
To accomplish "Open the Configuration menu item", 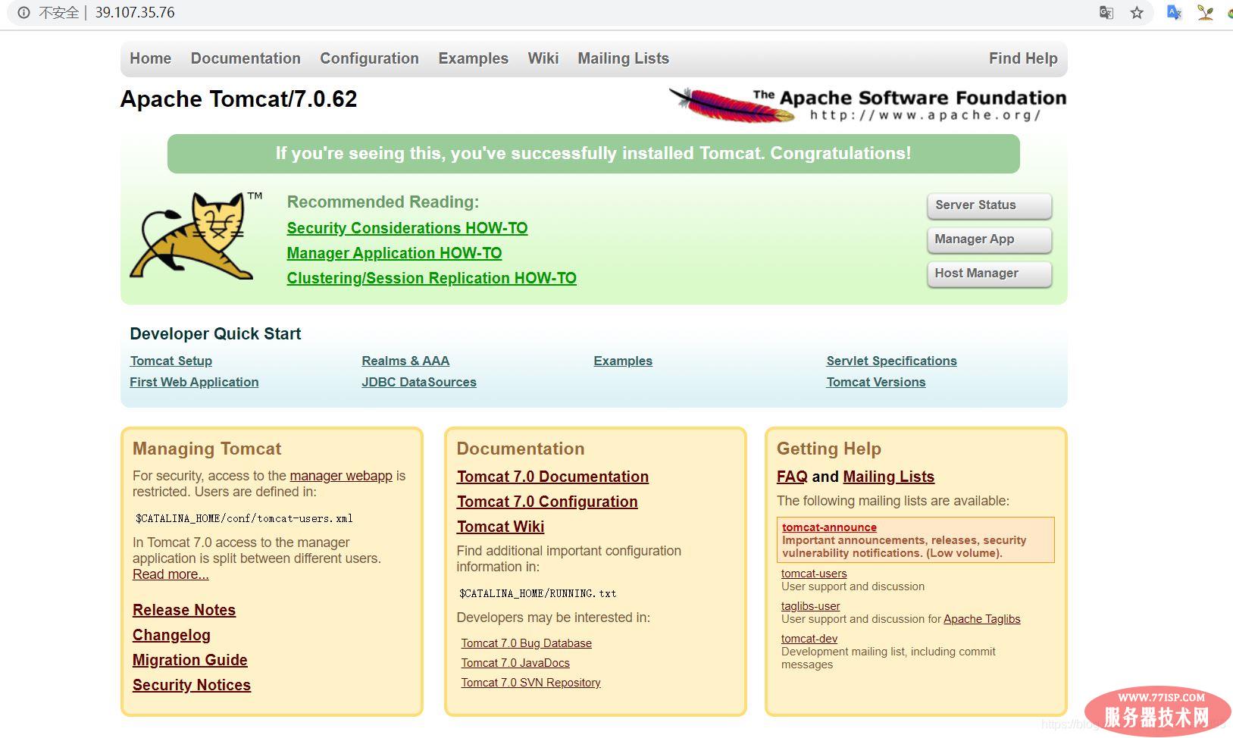I will point(369,58).
